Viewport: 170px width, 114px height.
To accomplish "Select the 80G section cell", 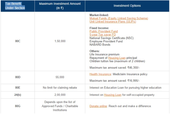I will pyautogui.click(x=17, y=106).
